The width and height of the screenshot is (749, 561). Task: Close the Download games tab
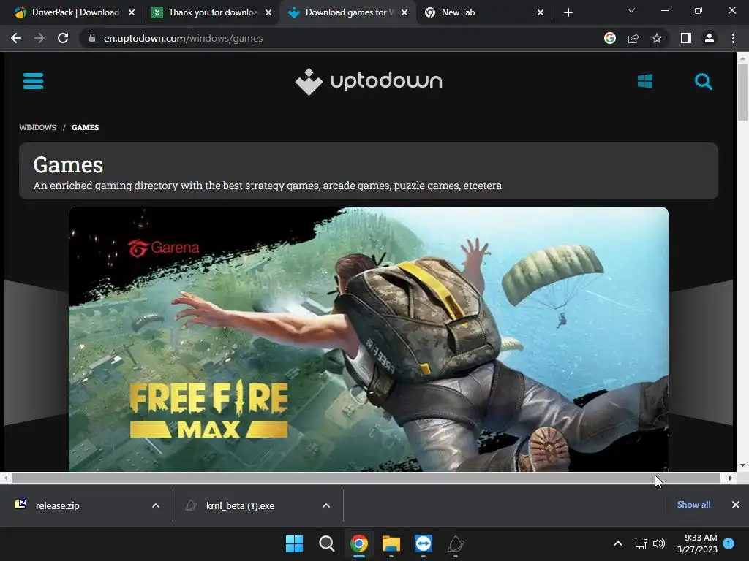click(404, 12)
